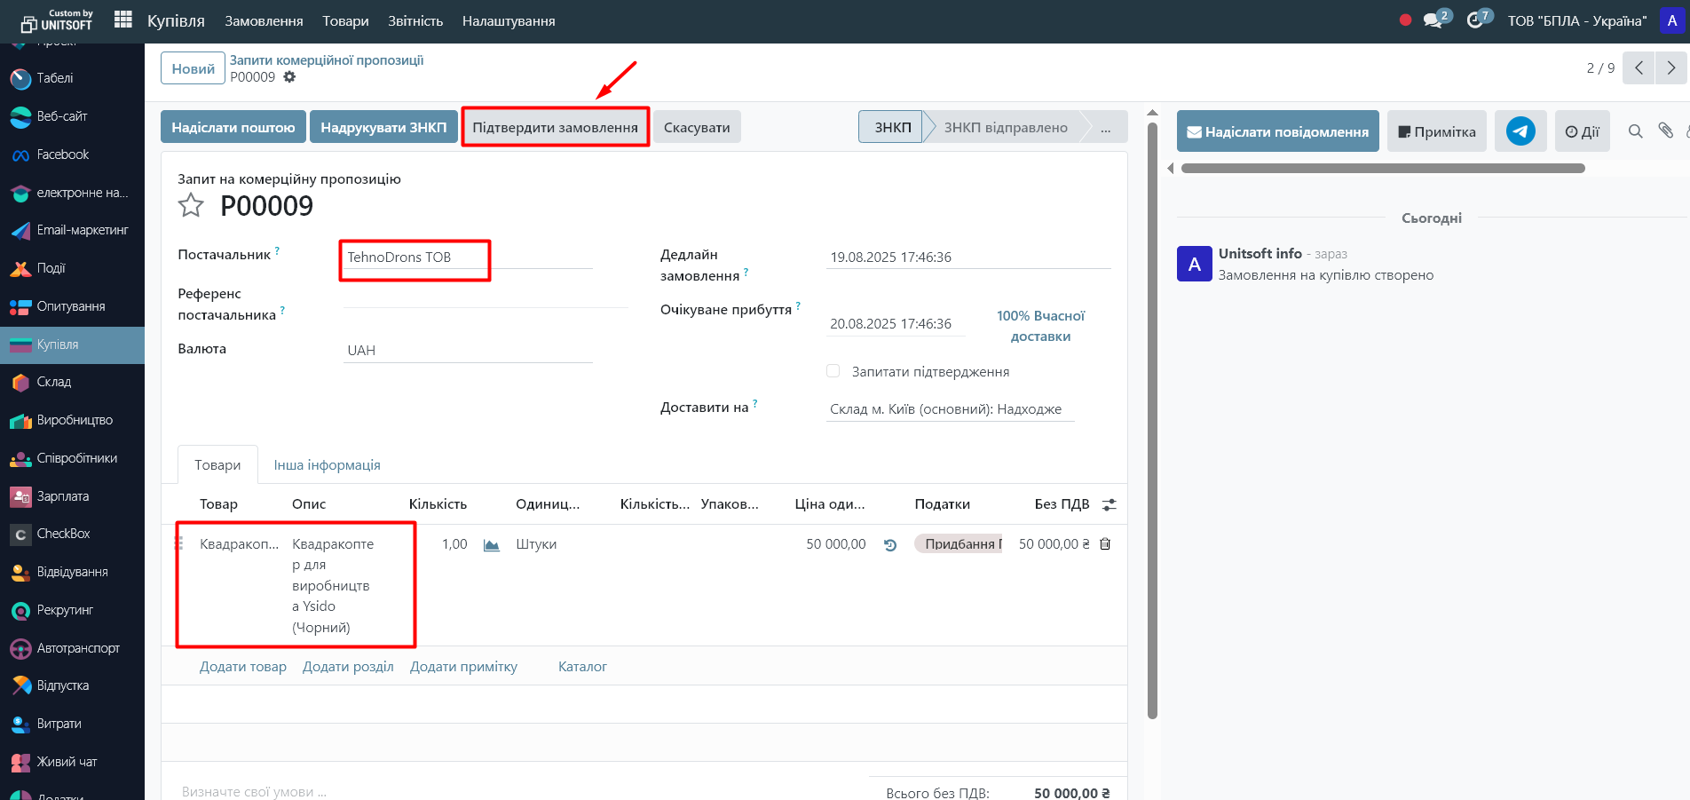Open column settings toggle in product table

pos(1109,504)
